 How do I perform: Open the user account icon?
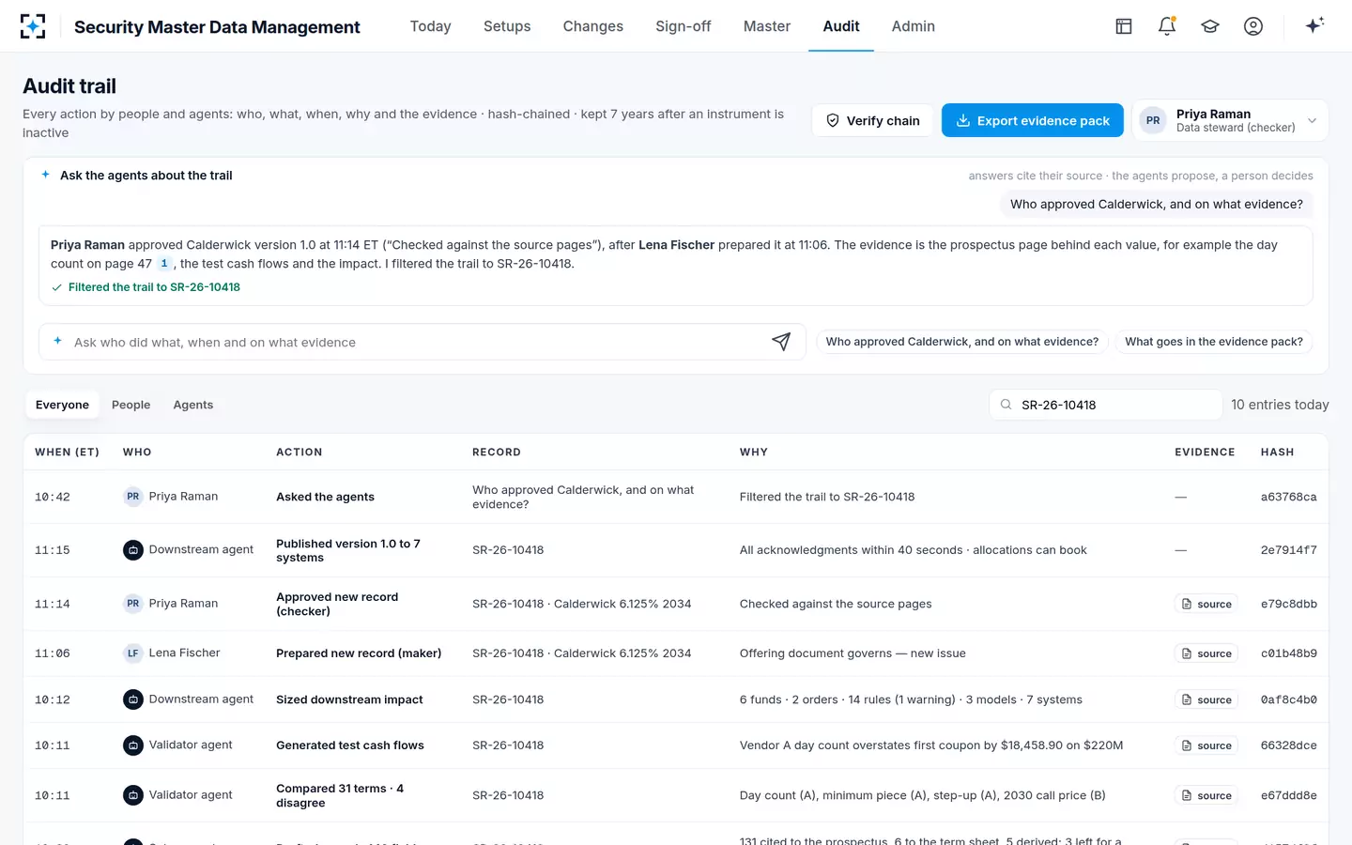coord(1253,26)
